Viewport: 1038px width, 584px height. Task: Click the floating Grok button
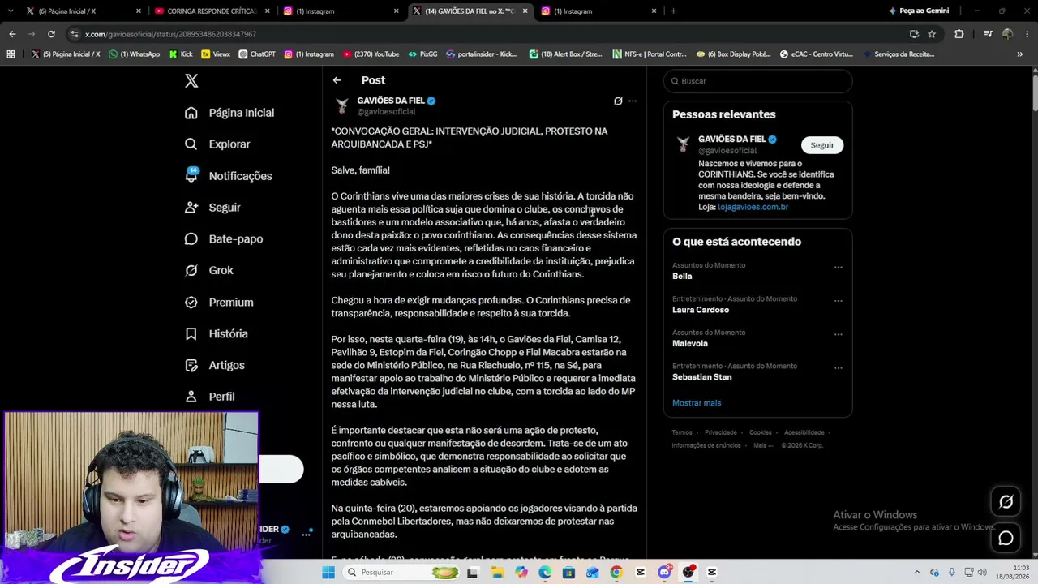[1006, 502]
